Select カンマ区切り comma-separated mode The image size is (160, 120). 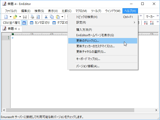point(40,23)
